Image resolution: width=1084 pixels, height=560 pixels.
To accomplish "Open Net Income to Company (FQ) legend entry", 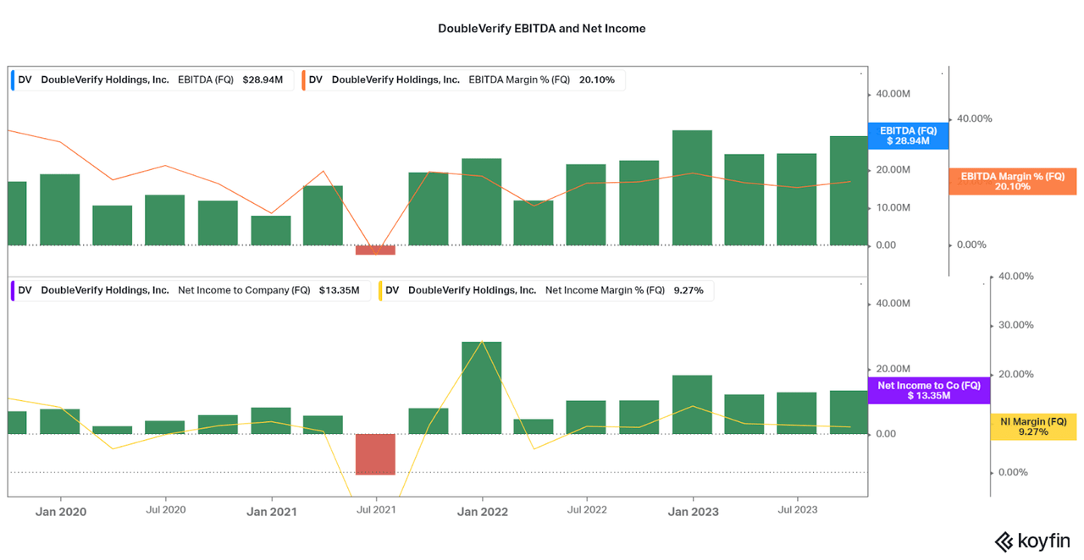I will click(190, 290).
